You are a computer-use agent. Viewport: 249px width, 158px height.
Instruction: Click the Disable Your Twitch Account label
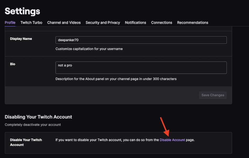coord(26,142)
